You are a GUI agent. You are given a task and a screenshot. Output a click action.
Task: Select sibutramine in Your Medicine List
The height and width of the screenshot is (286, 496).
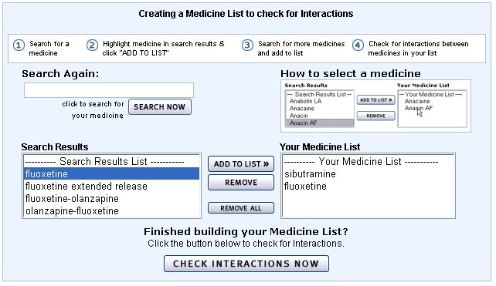point(368,173)
